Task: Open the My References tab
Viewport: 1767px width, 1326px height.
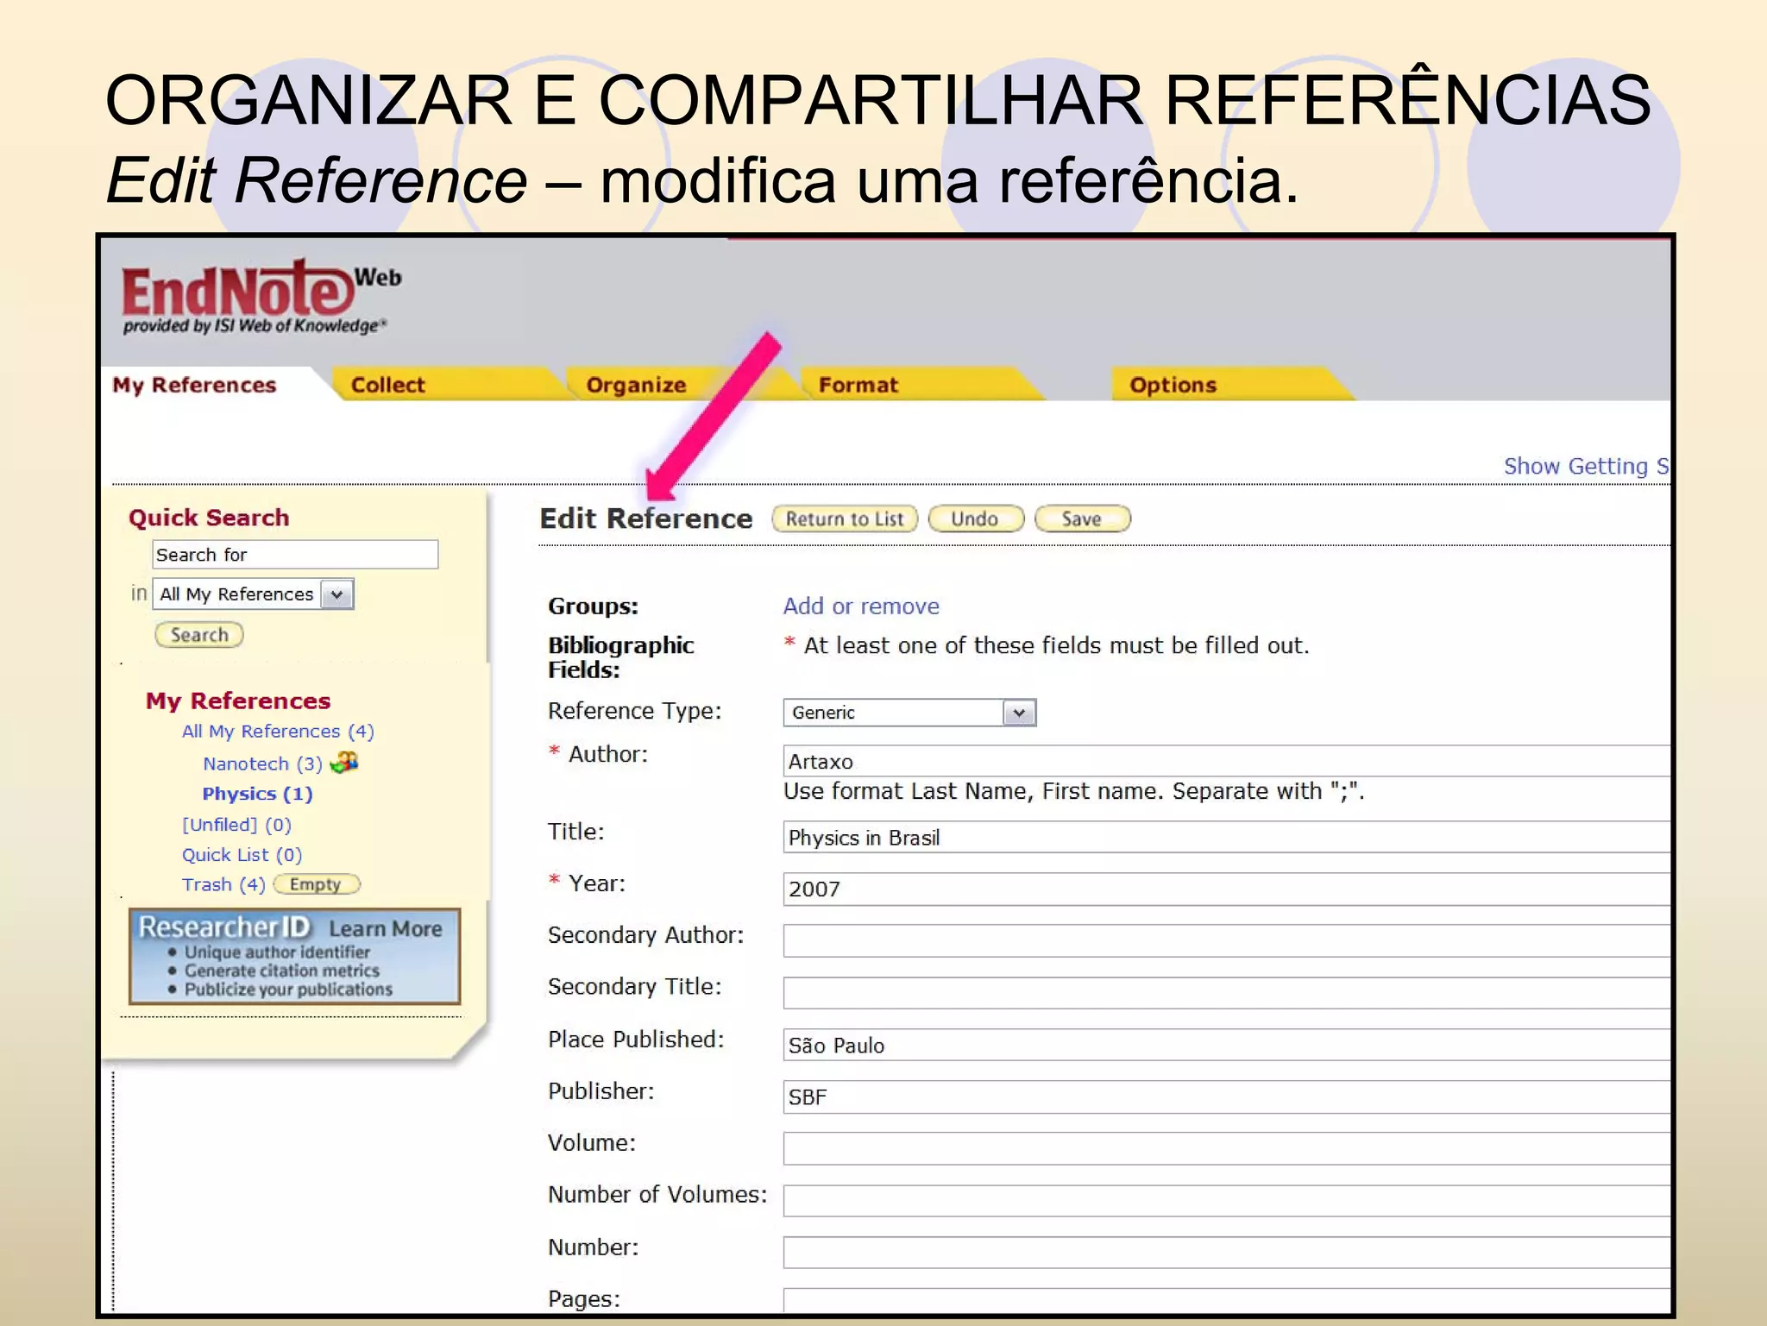Action: [x=194, y=385]
